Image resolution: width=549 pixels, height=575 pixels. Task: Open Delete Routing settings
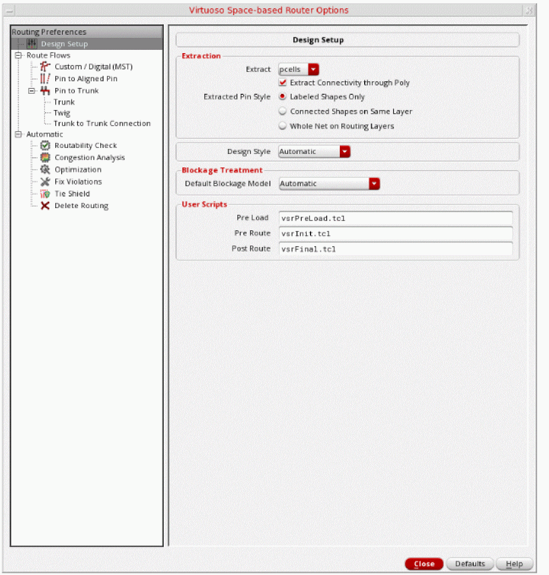click(x=81, y=206)
